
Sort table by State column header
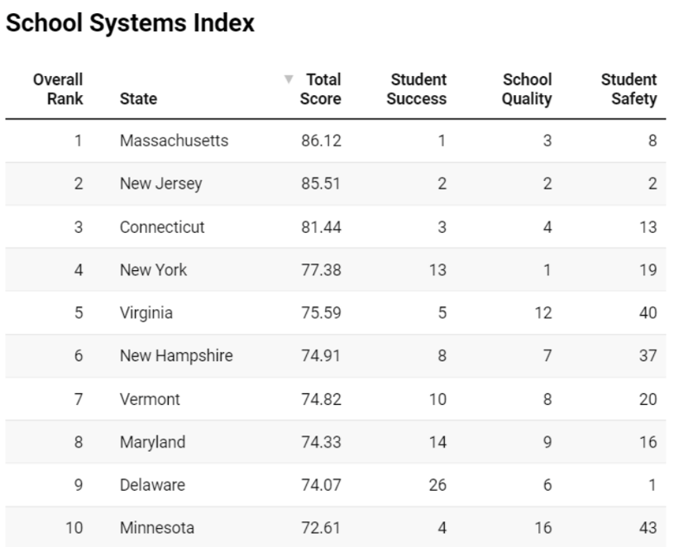point(138,99)
